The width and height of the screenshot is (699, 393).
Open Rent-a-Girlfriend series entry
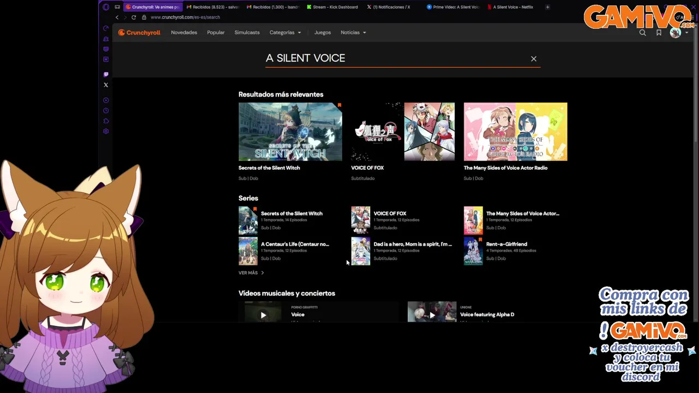coord(516,251)
